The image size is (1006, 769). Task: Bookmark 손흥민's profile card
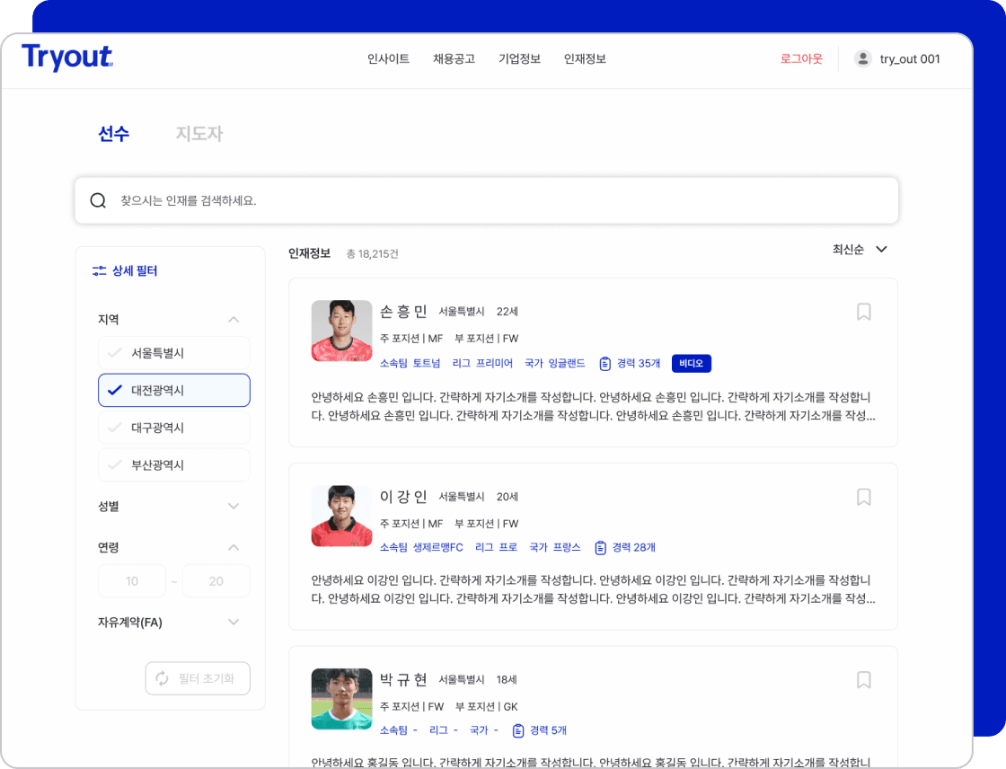863,312
